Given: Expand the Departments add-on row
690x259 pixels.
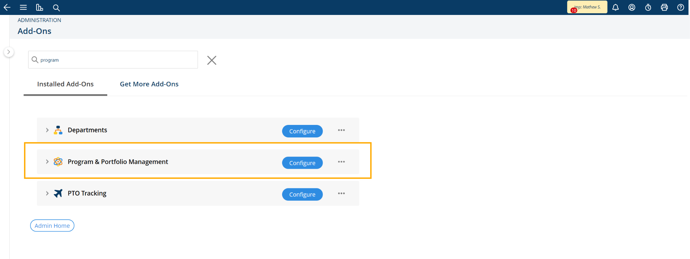Looking at the screenshot, I should pos(47,130).
